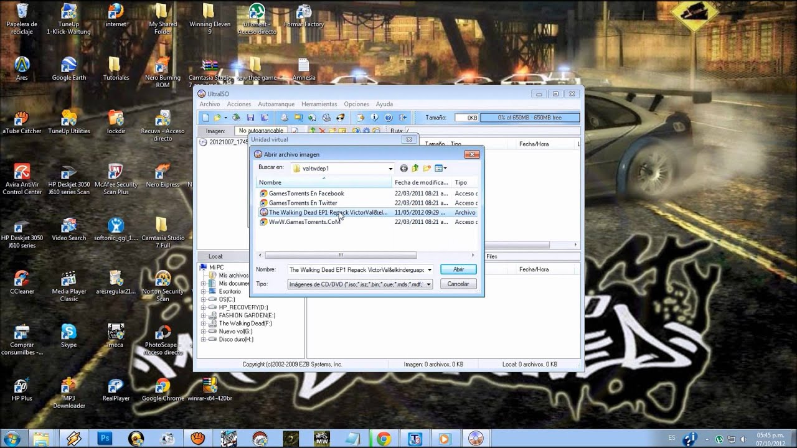Screen dimensions: 797x448
Task: Select the TuneUp Utilities desktop icon
Action: pyautogui.click(x=68, y=122)
